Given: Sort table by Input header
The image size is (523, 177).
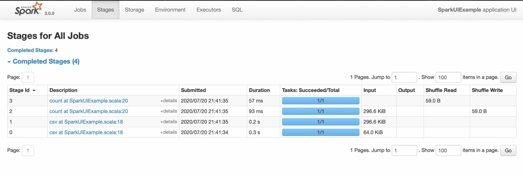Looking at the screenshot, I should (x=370, y=90).
